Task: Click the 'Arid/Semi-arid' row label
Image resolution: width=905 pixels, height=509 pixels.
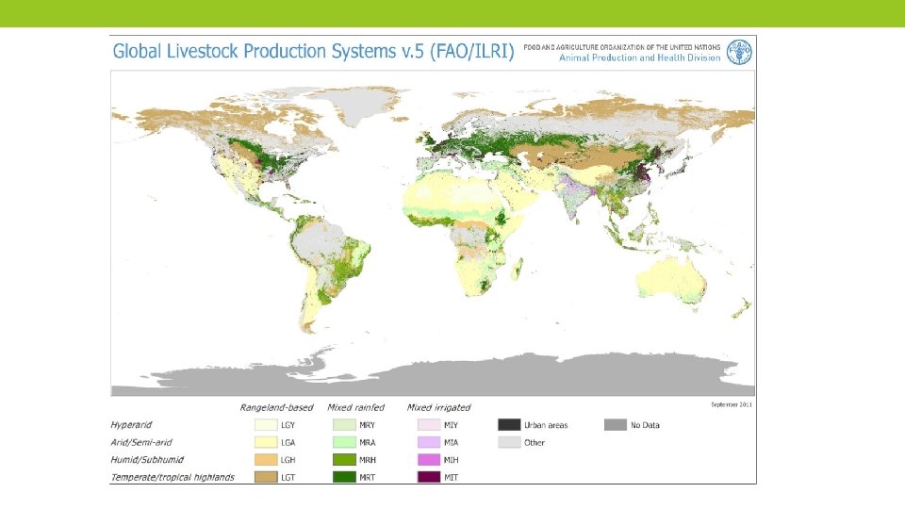Action: pos(141,442)
